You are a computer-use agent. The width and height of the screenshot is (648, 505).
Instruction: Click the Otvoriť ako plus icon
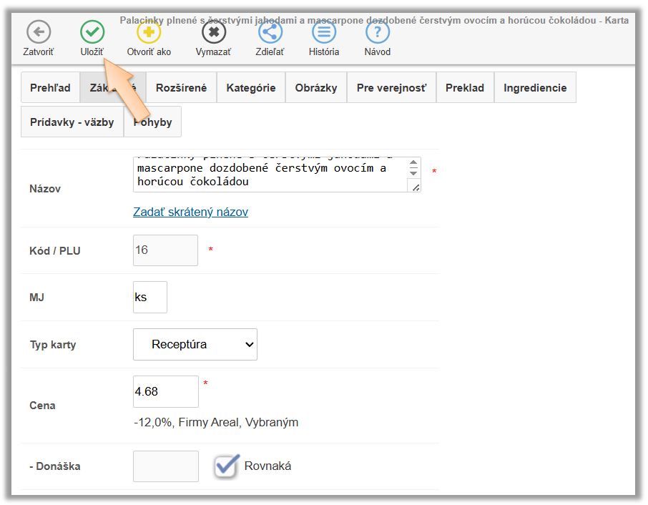coord(149,32)
